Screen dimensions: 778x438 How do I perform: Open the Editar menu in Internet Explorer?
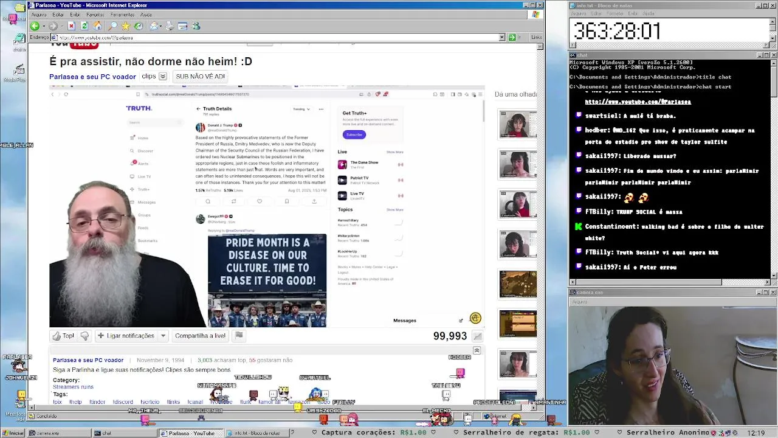pyautogui.click(x=58, y=15)
